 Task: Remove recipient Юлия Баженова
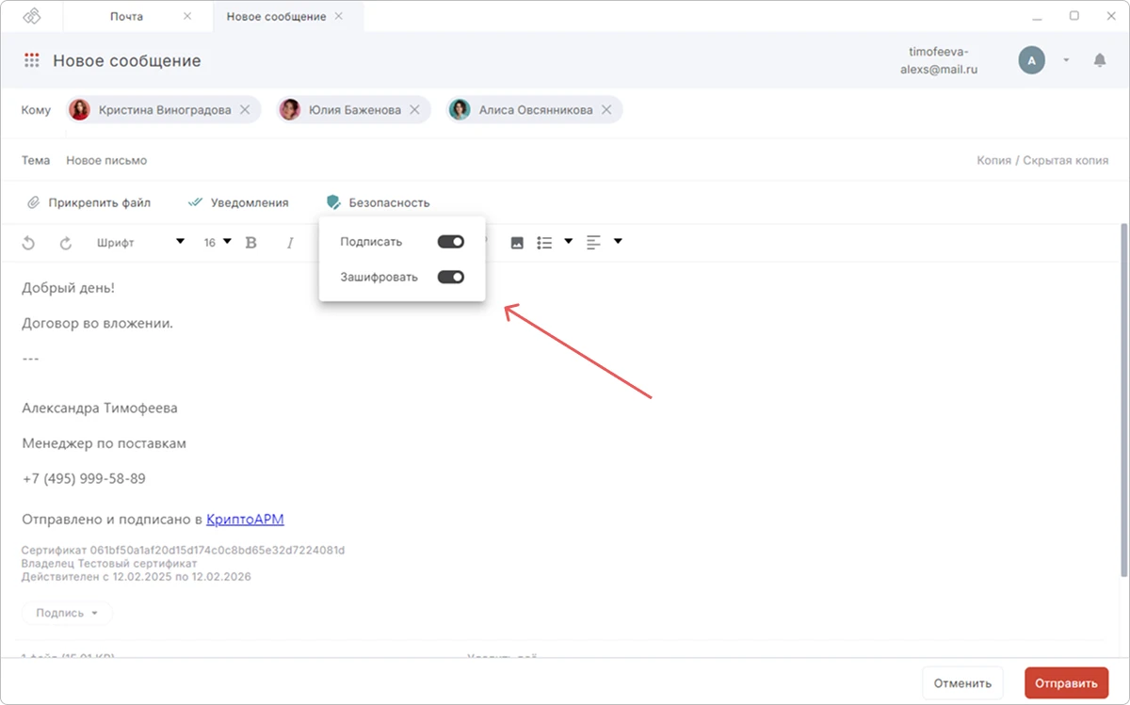coord(415,110)
